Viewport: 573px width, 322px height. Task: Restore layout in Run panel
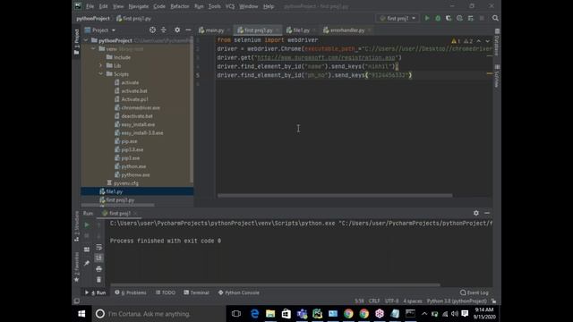(x=87, y=250)
